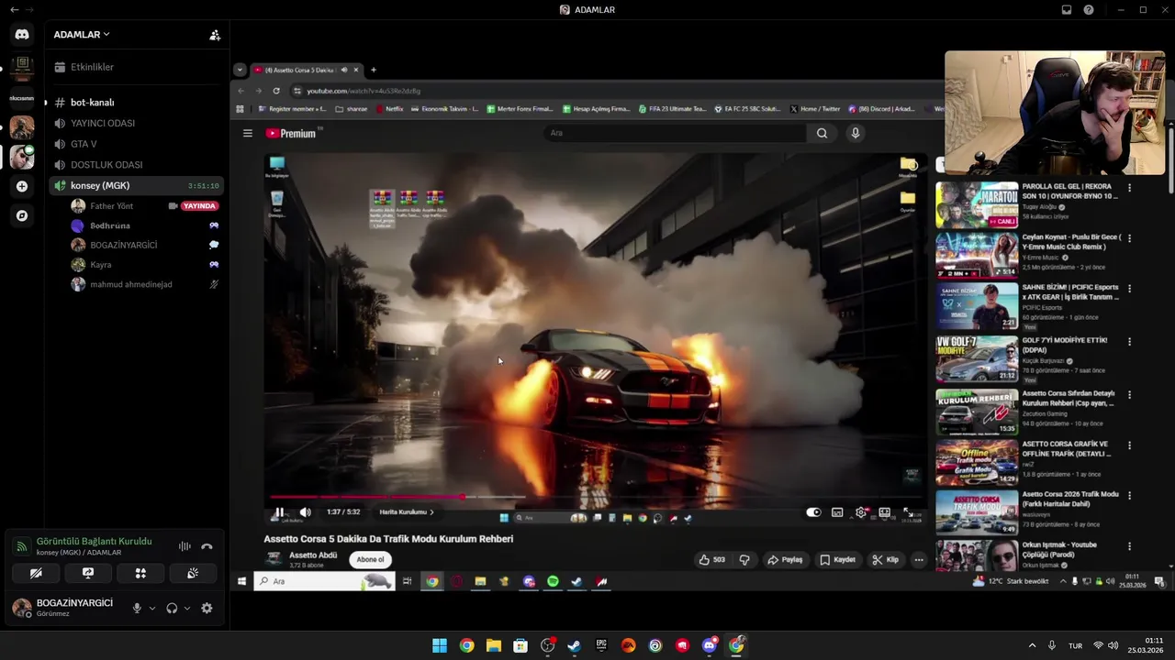The width and height of the screenshot is (1175, 660).
Task: Click Father Yönt's YAYINDA live badge
Action: point(199,206)
